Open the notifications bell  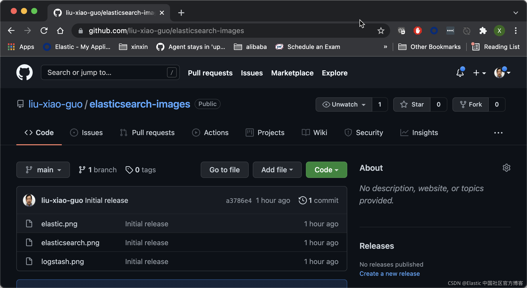[x=460, y=73]
